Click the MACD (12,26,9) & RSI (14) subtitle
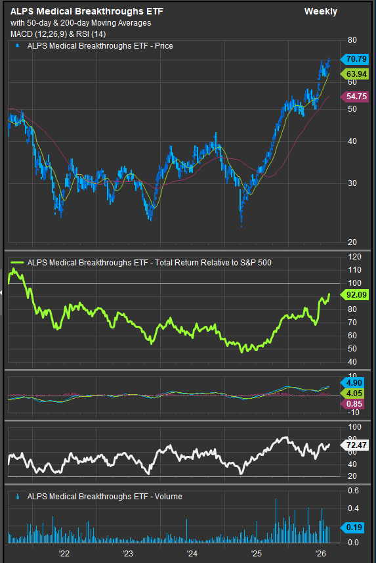 click(x=58, y=34)
